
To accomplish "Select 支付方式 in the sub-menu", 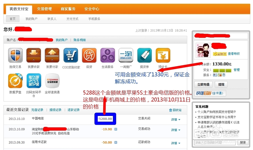I will tap(72, 19).
